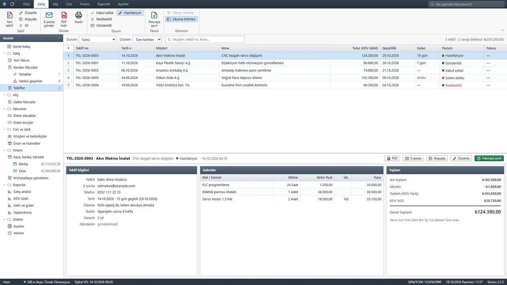Toggle the Hazırlanıyor status button

[x=130, y=13]
